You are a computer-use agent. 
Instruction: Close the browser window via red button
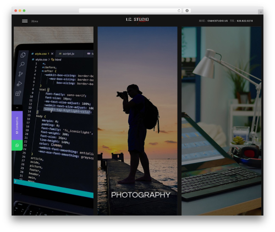pyautogui.click(x=16, y=10)
